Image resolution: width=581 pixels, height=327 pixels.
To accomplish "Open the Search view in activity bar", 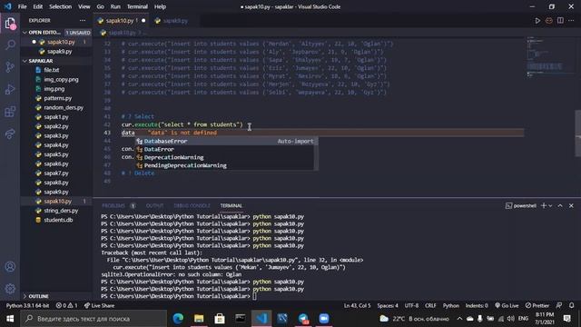I will (x=10, y=45).
